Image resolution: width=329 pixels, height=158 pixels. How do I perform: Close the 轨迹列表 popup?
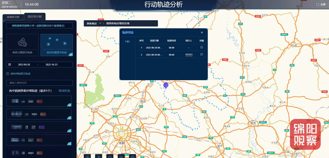tap(202, 33)
